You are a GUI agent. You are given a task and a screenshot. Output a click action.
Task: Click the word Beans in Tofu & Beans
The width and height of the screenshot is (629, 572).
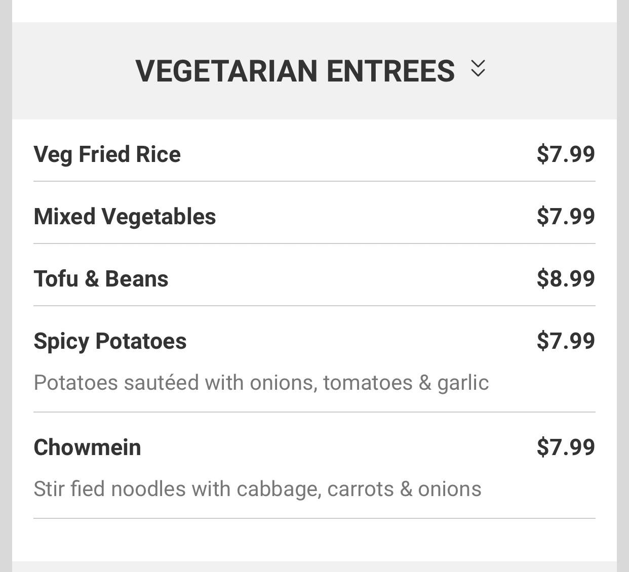(x=137, y=279)
